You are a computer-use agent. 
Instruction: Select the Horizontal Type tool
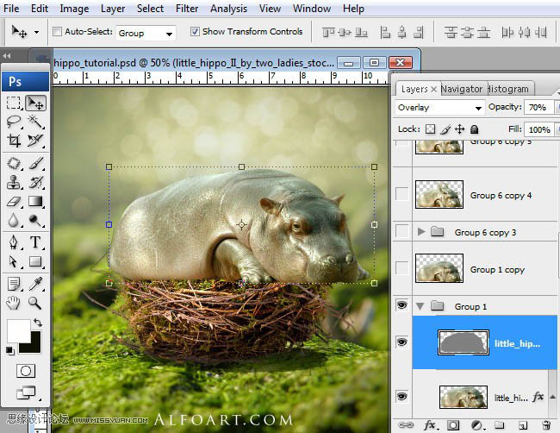[x=35, y=242]
